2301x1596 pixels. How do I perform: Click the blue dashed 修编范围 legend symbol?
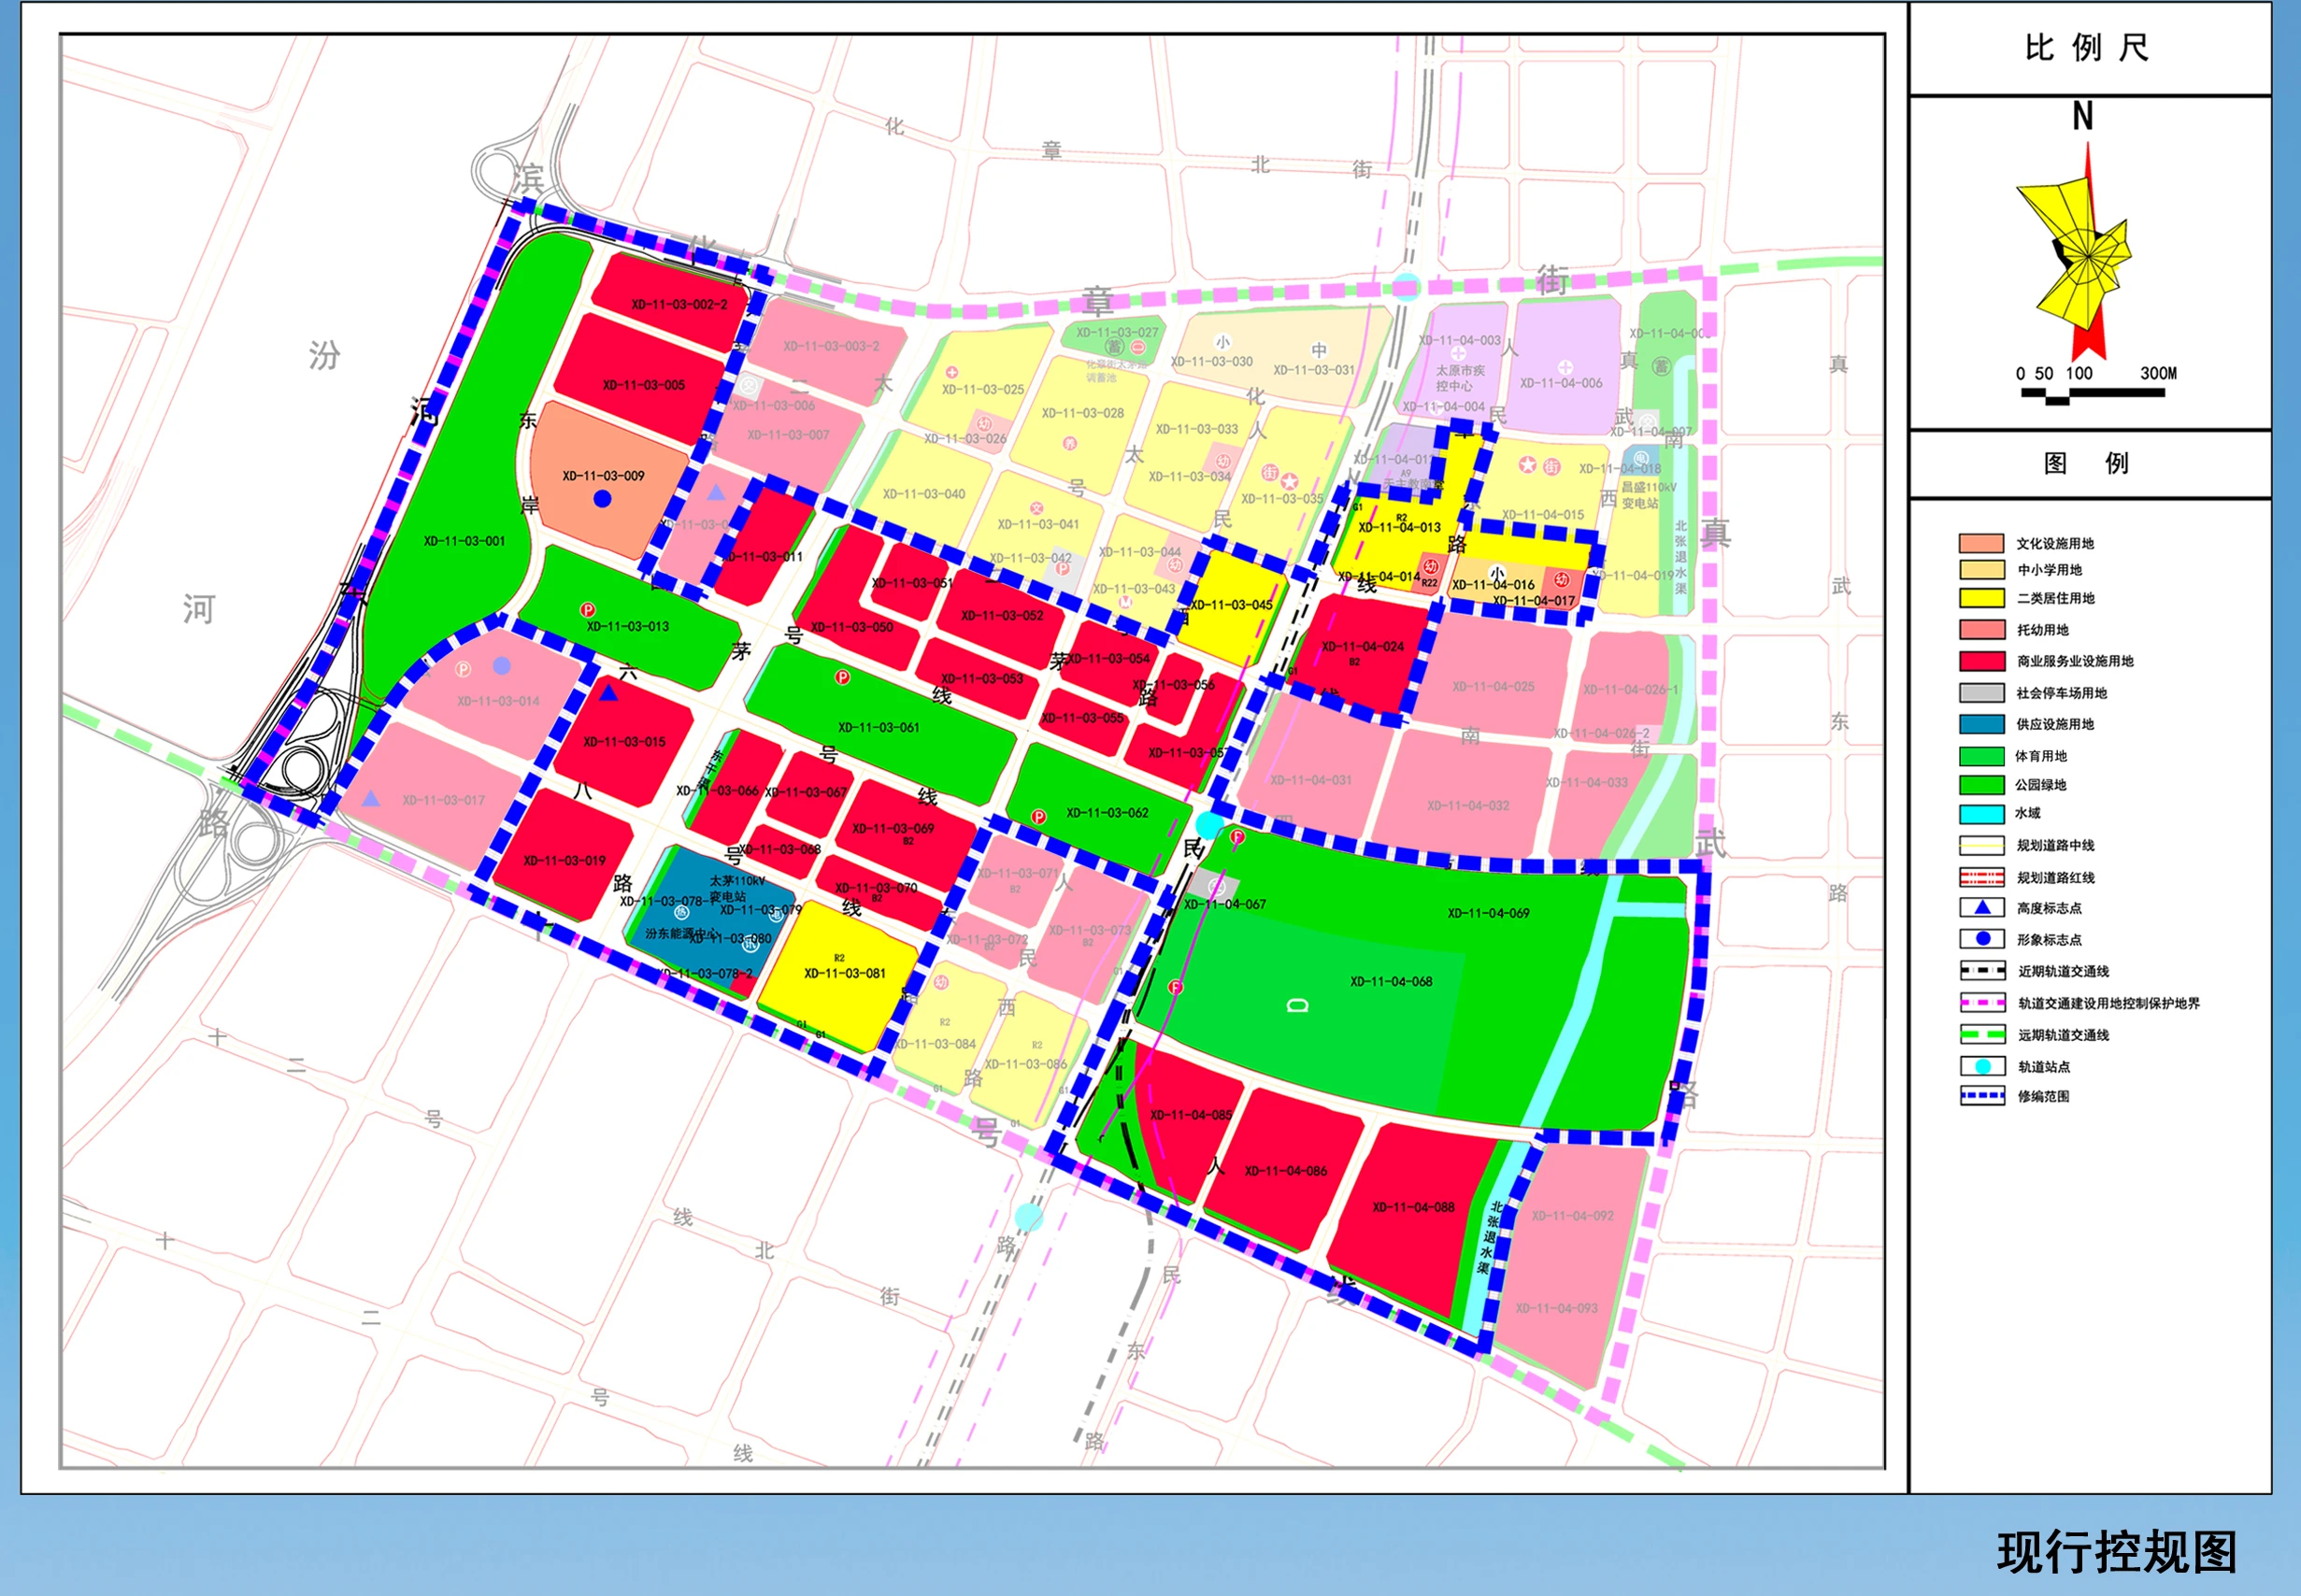click(1982, 1095)
